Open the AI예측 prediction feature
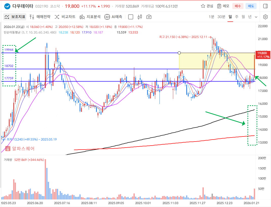This screenshot has height=207, width=271. tap(114, 17)
